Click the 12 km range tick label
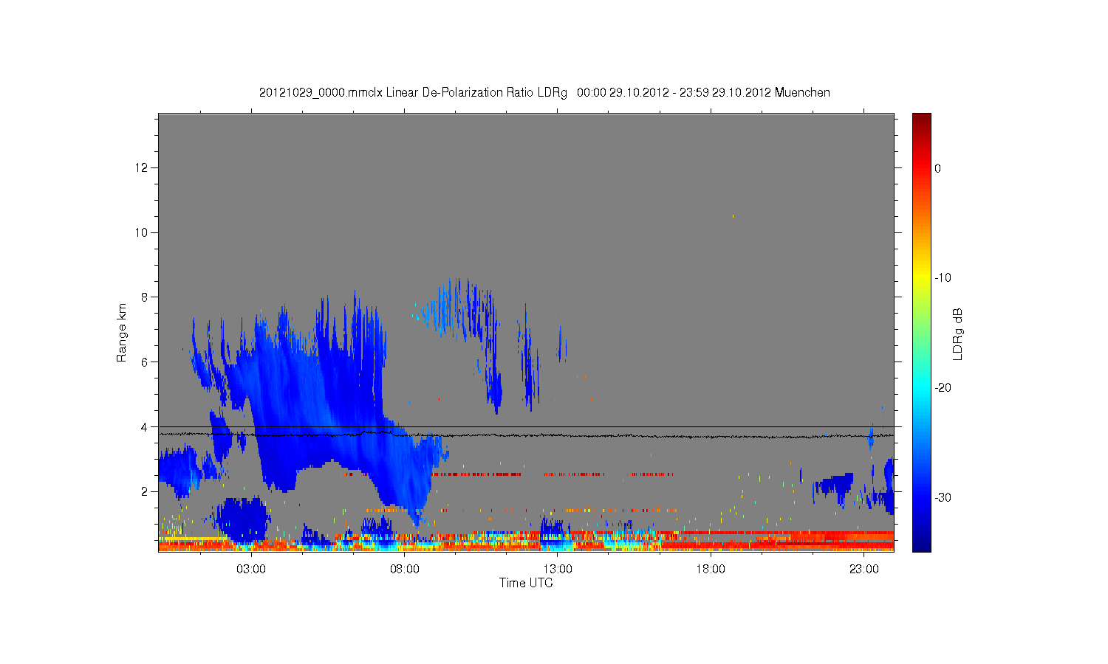 [142, 168]
